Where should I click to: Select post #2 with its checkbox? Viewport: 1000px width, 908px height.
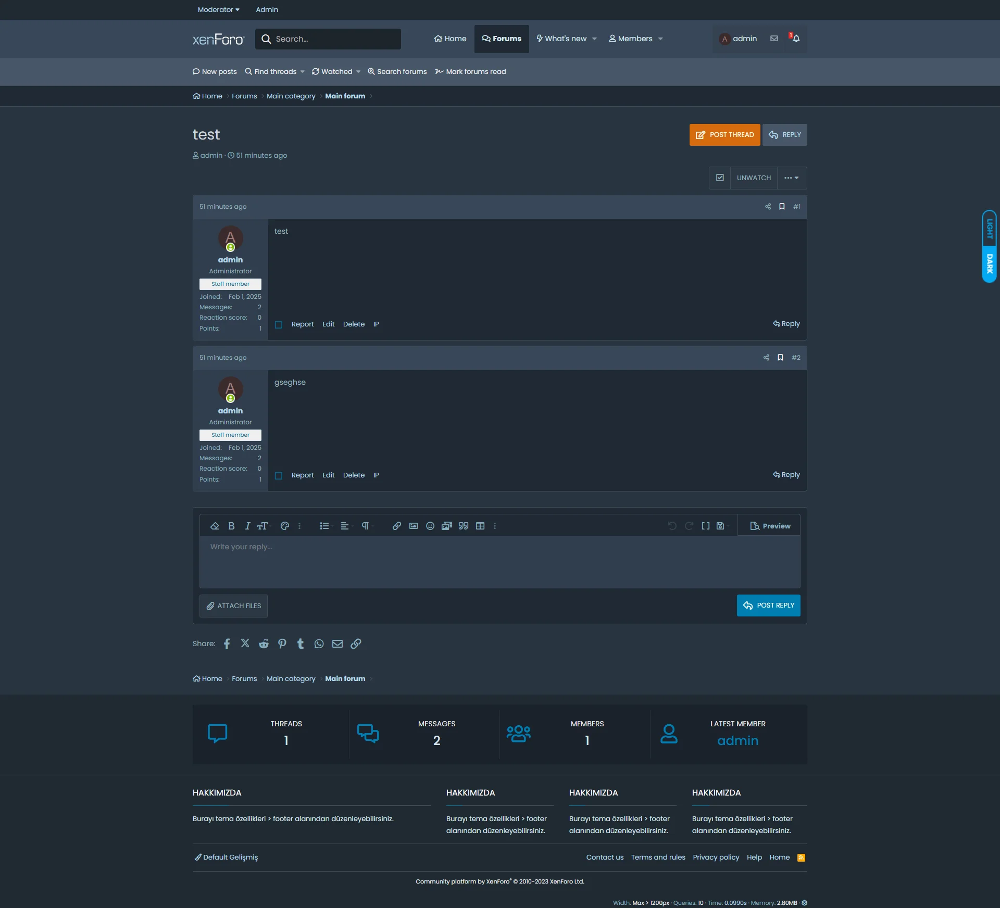(279, 476)
